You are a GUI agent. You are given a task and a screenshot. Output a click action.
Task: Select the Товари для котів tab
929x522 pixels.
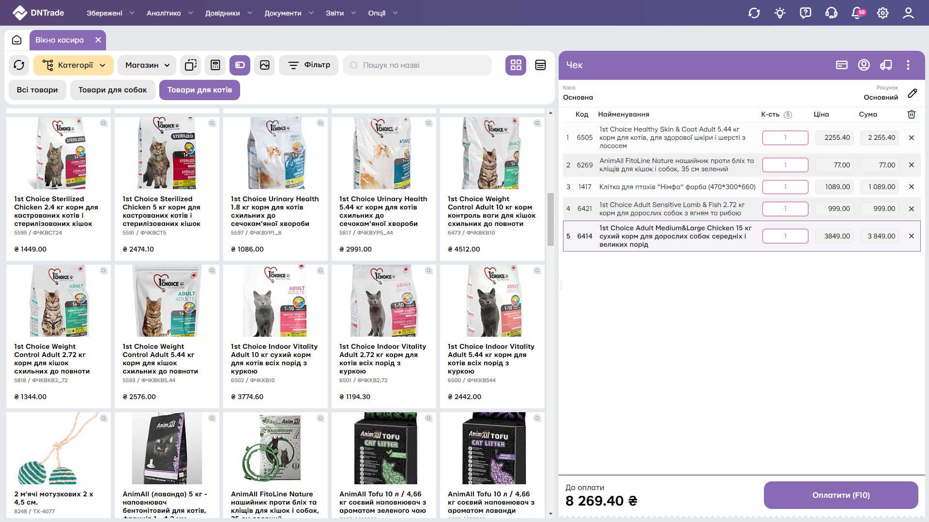click(x=199, y=90)
